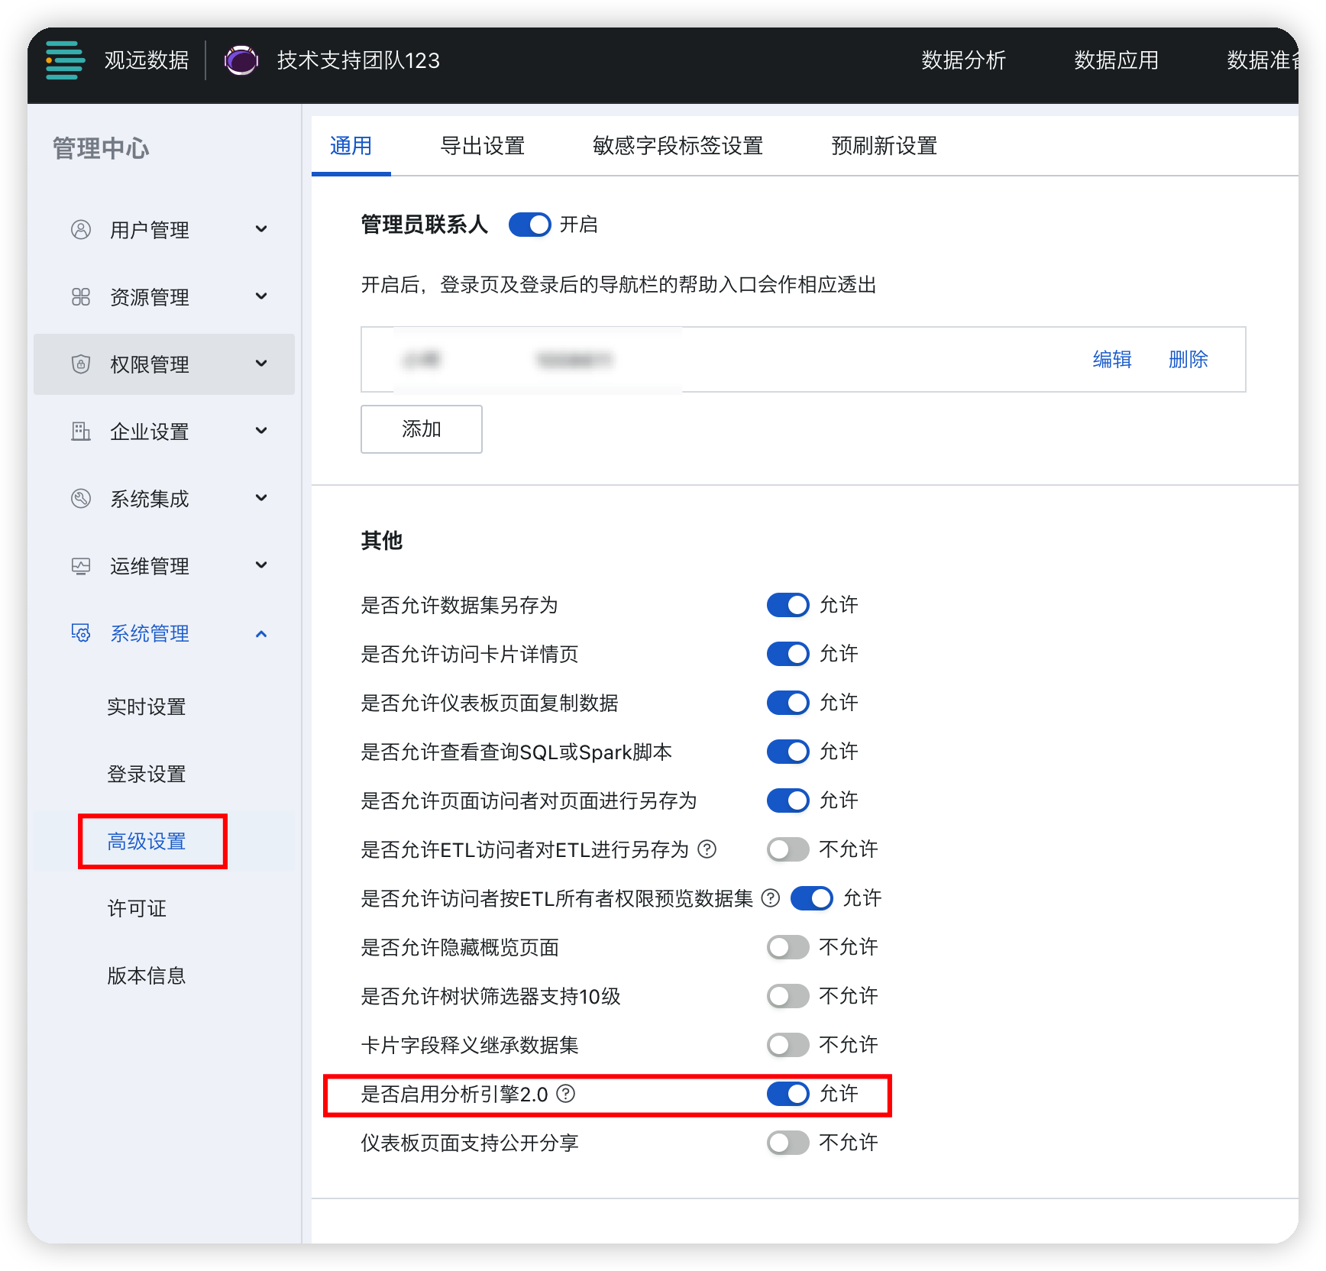Open 版本信息 in the sidebar
This screenshot has height=1271, width=1326.
tap(147, 975)
